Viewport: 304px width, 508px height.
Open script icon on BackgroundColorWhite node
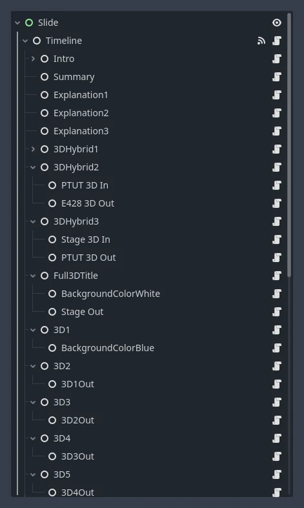point(277,294)
